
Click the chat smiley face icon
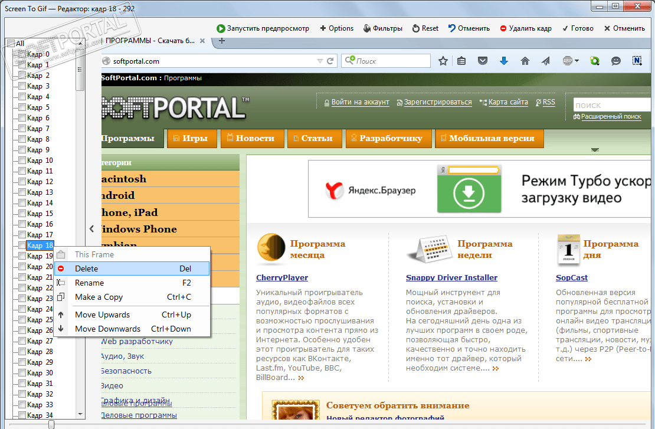(615, 61)
